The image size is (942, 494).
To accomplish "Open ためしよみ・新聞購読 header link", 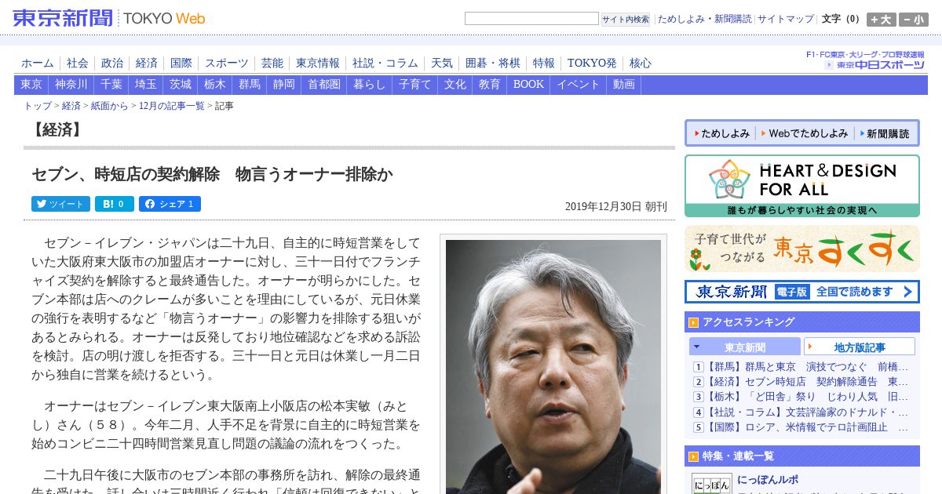I will coord(704,19).
